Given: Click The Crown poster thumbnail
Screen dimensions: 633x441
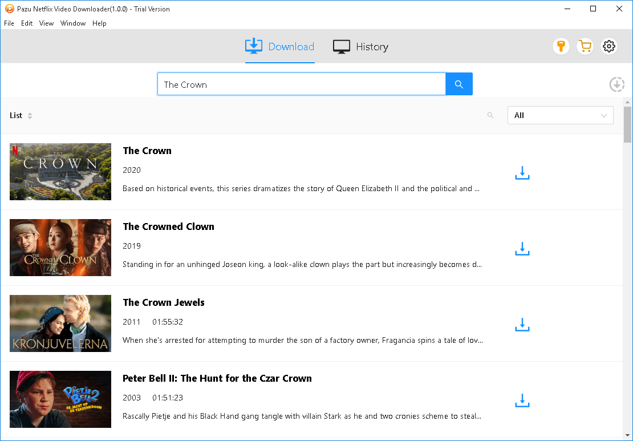Looking at the screenshot, I should coord(60,172).
